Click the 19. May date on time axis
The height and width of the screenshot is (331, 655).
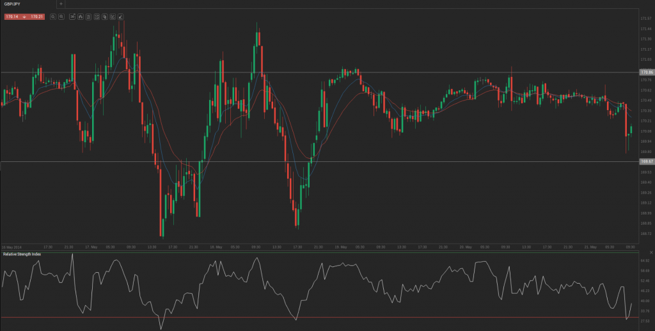click(341, 247)
